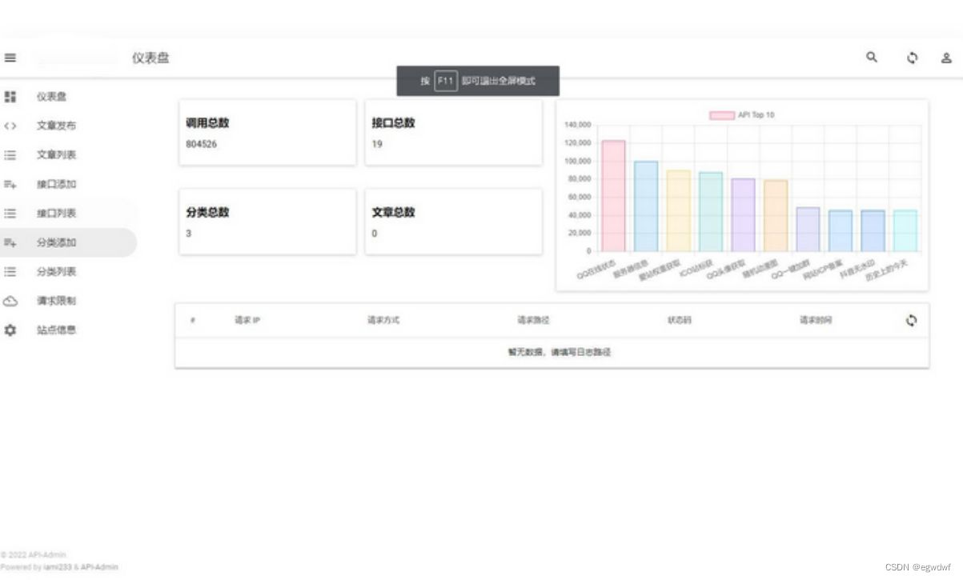Image resolution: width=963 pixels, height=580 pixels.
Task: Click the QQ在线状态 bar in the chart
Action: coord(613,196)
